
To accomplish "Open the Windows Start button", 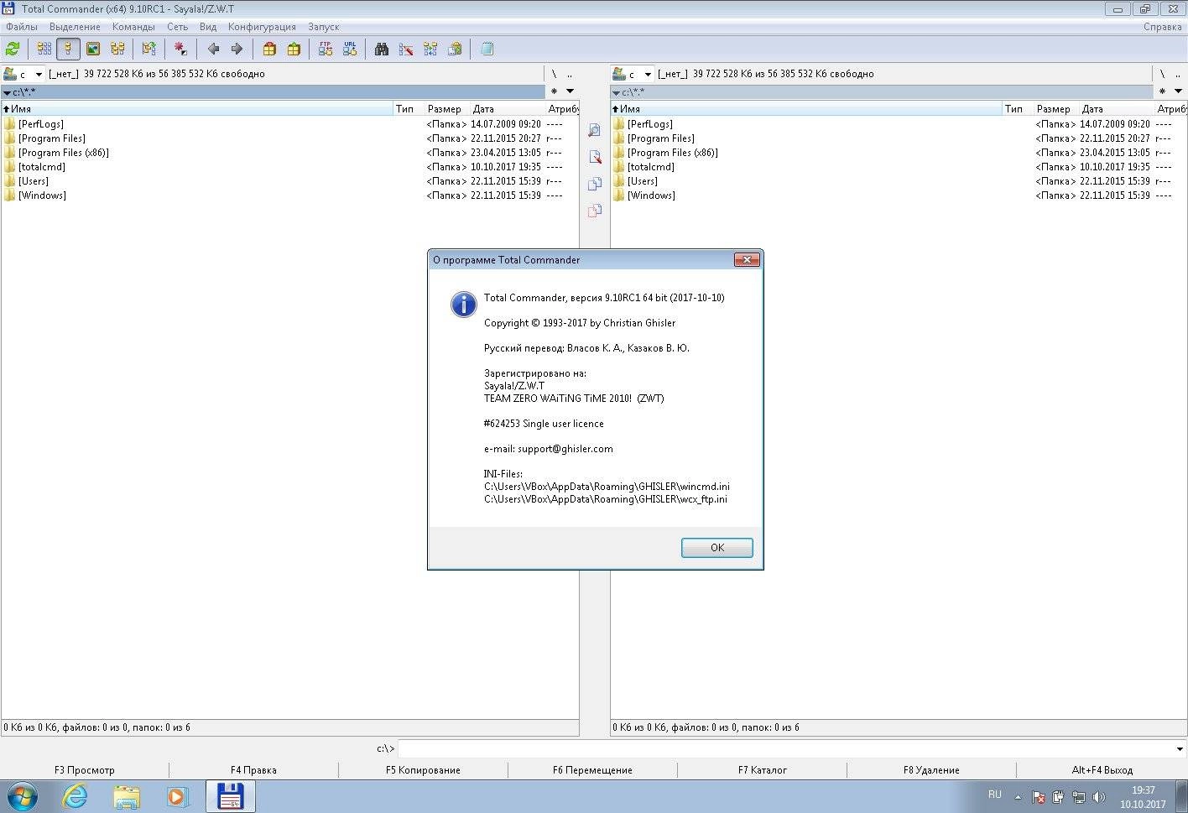I will 22,796.
